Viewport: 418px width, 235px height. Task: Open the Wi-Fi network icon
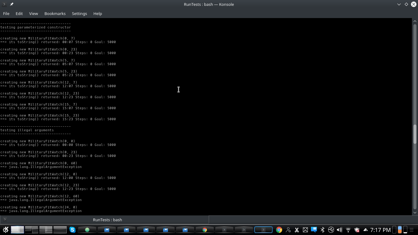coord(348,230)
